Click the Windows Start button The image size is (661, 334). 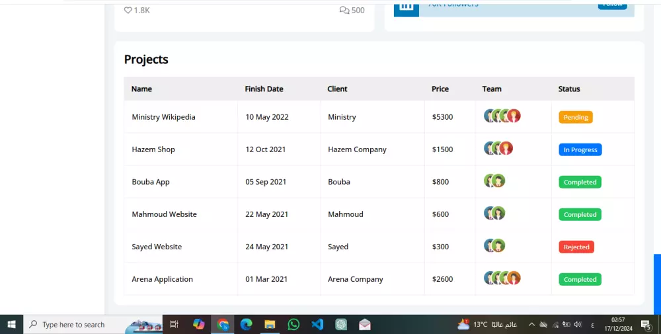click(11, 324)
